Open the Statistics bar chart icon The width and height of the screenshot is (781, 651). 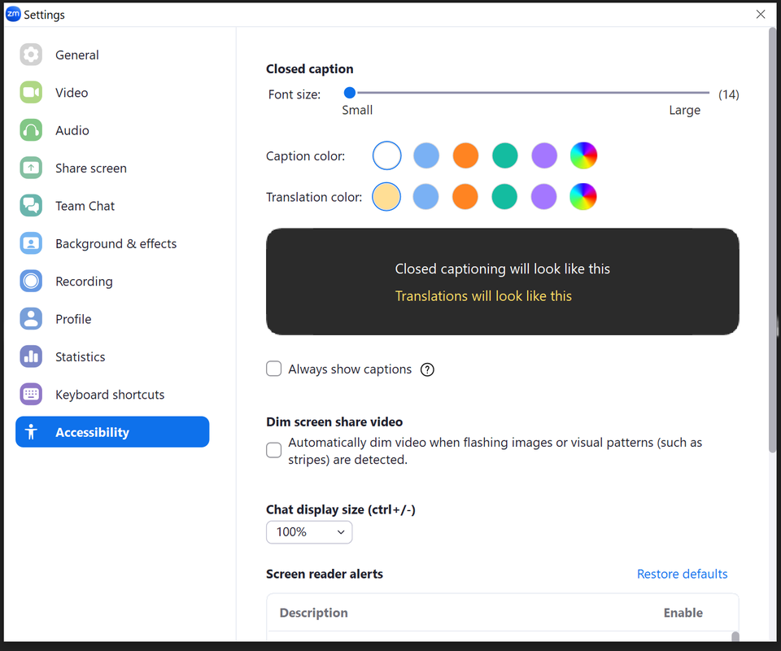pos(31,356)
